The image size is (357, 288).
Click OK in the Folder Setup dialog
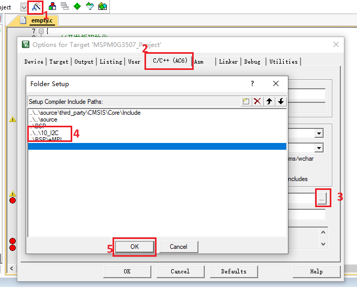point(135,247)
